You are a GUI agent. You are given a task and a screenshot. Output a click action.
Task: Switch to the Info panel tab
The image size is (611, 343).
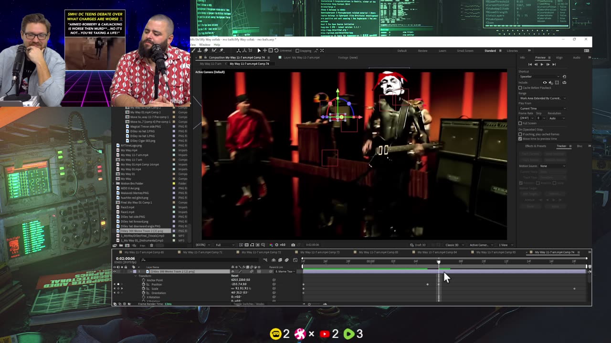pos(522,58)
